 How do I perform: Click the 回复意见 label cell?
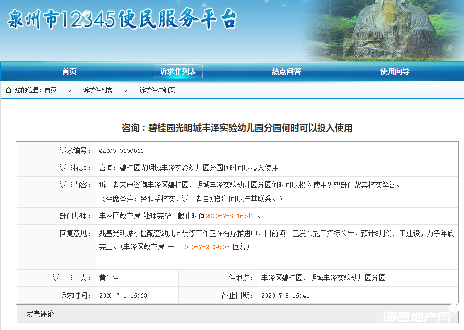click(x=56, y=247)
